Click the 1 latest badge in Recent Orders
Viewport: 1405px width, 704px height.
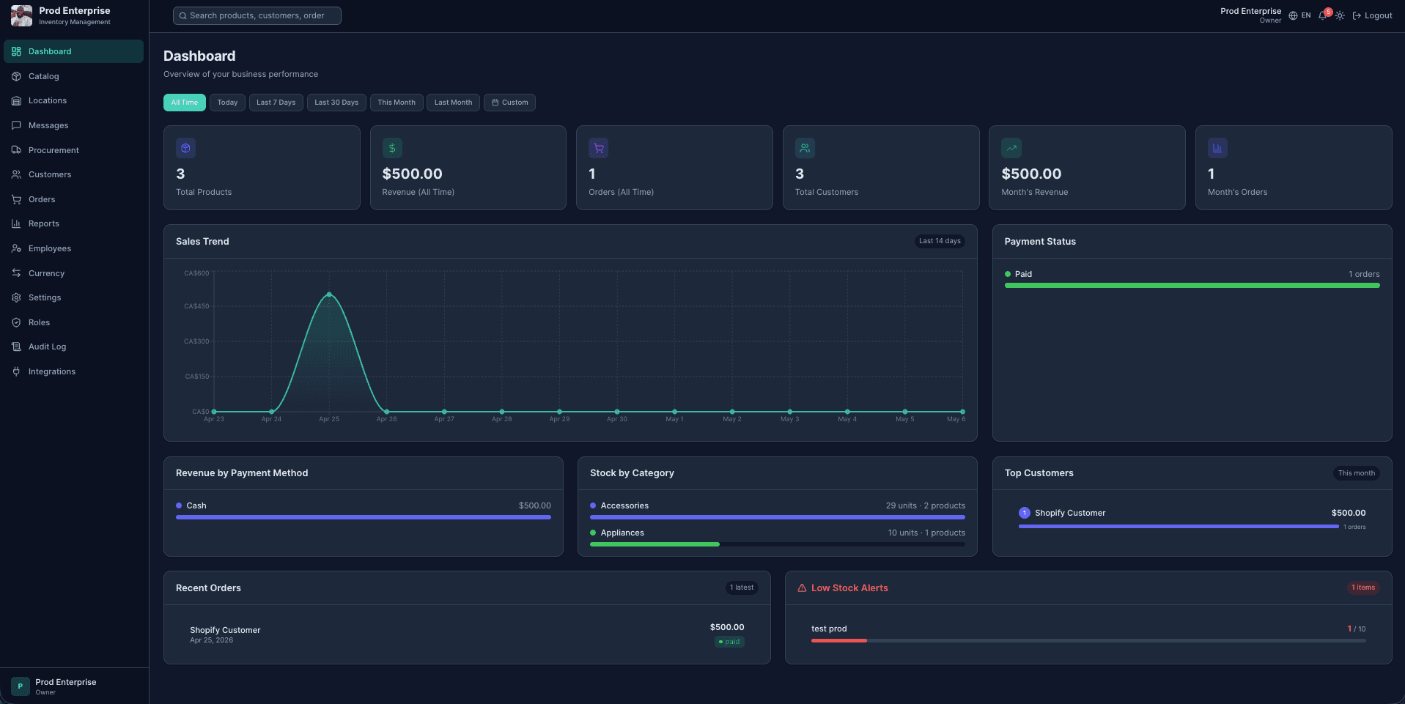coord(742,588)
